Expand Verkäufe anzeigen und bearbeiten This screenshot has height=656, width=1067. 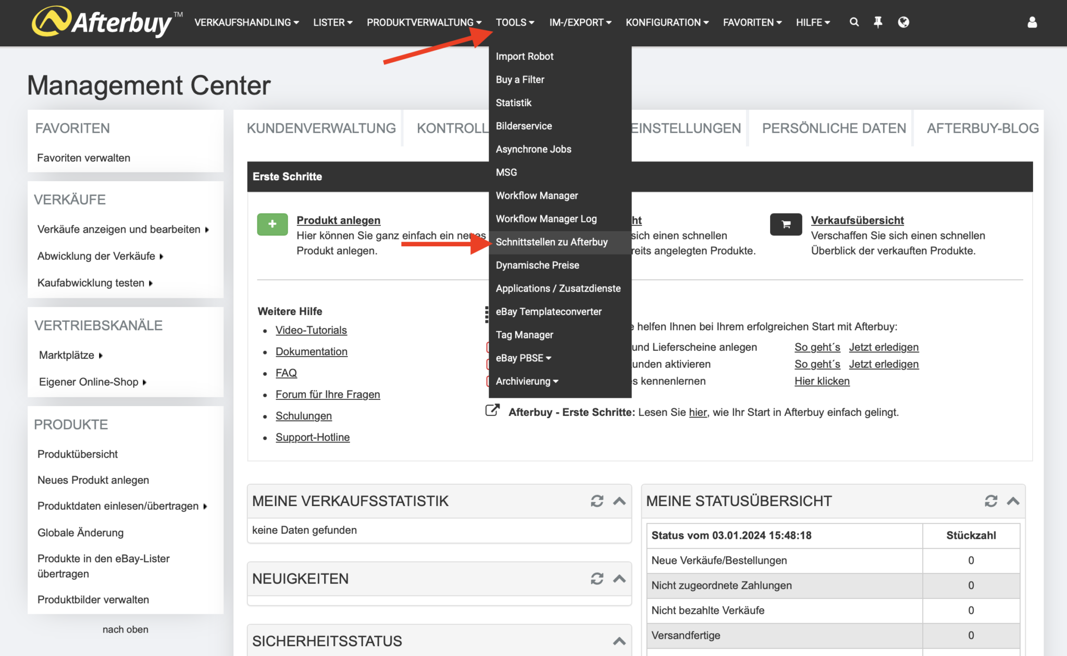point(123,230)
